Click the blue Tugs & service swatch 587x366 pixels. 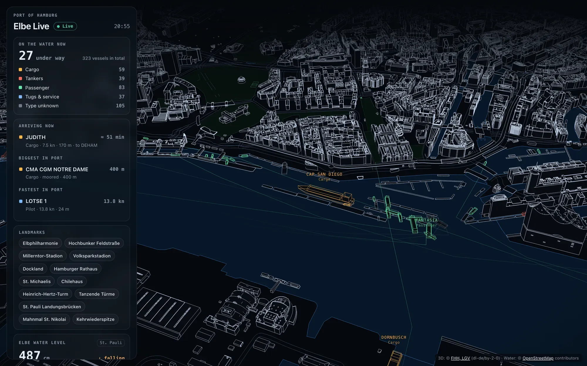pyautogui.click(x=21, y=97)
